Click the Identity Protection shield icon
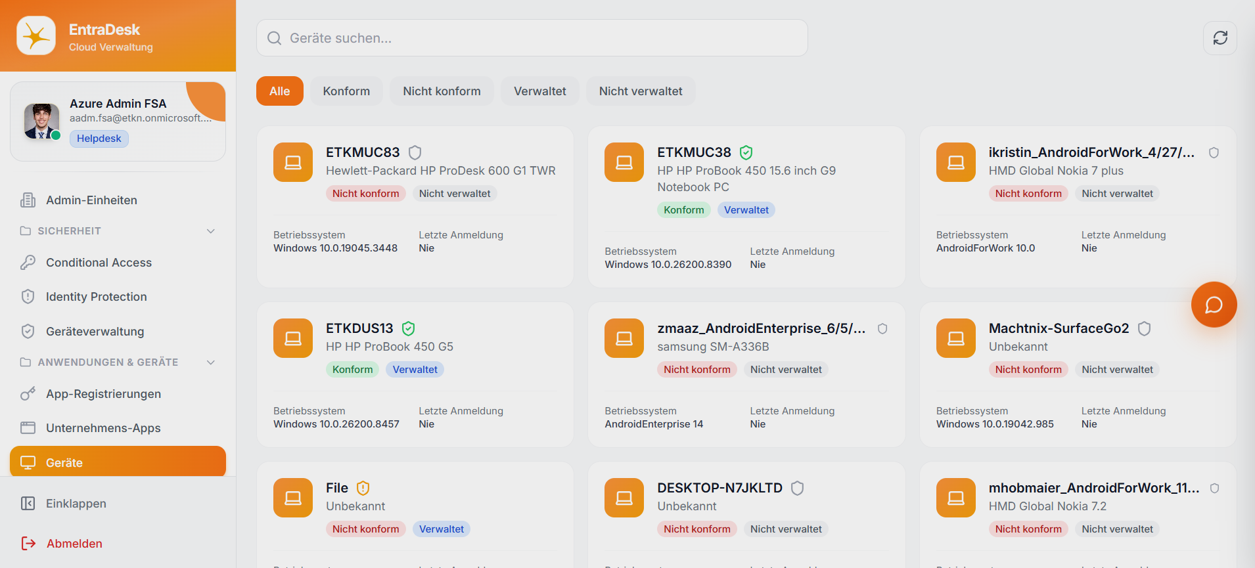This screenshot has height=568, width=1255. click(x=28, y=297)
